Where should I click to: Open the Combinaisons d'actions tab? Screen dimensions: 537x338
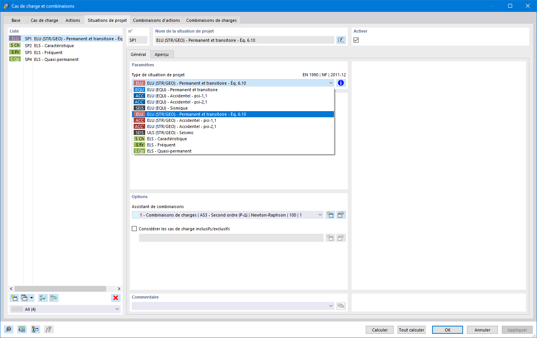[x=156, y=20]
